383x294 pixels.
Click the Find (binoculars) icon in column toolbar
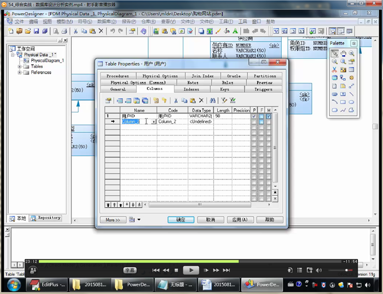point(213,100)
